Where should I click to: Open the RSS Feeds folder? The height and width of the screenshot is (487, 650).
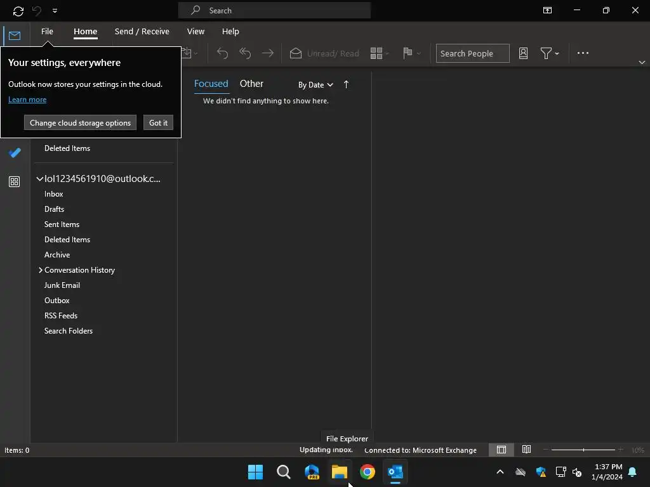click(x=61, y=316)
